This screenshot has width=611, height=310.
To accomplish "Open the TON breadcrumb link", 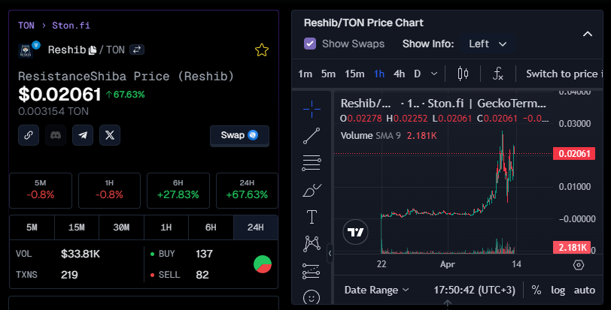I will tap(26, 26).
